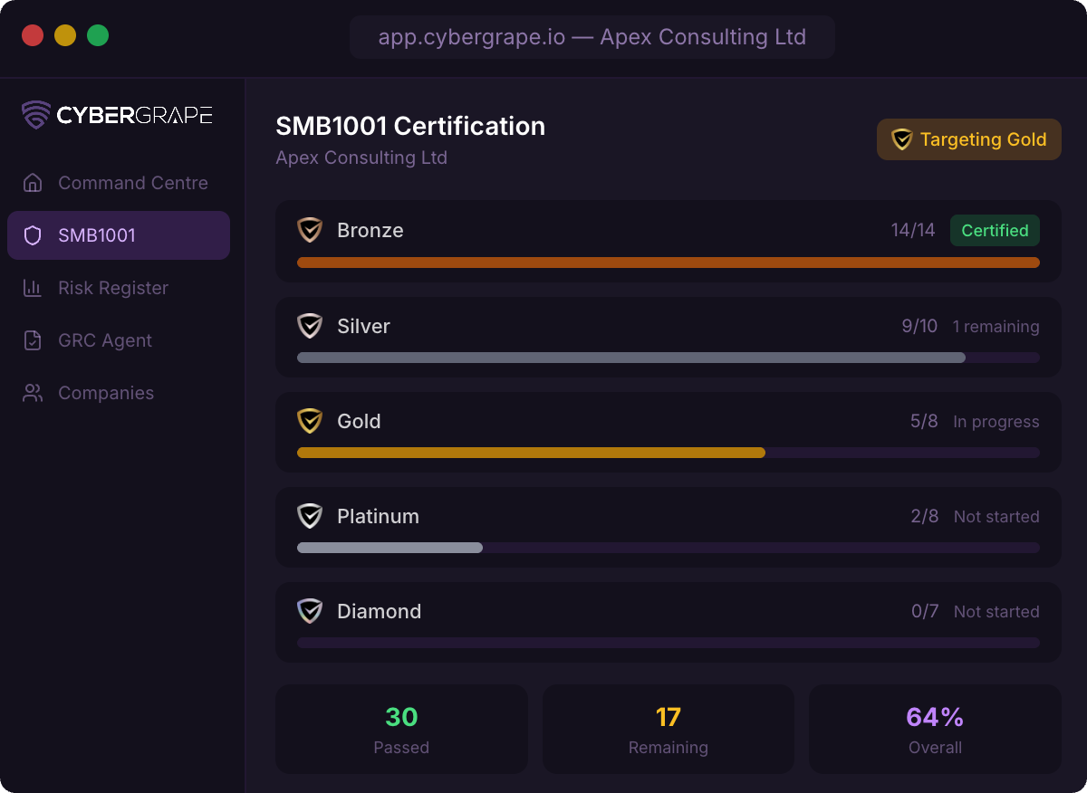Click the Platinum shield badge icon
Screen dimensions: 1087x793
coord(310,516)
